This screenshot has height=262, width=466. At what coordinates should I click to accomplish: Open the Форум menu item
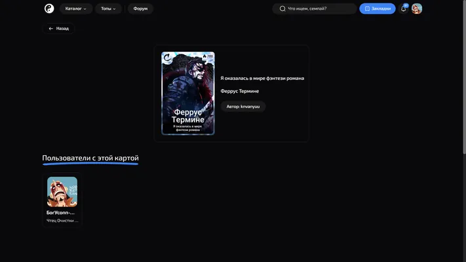(140, 9)
